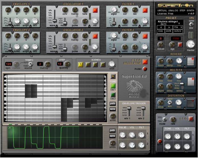This screenshot has width=198, height=158.
Task: Flip the LFO poly/free mode switch
Action: point(165,120)
